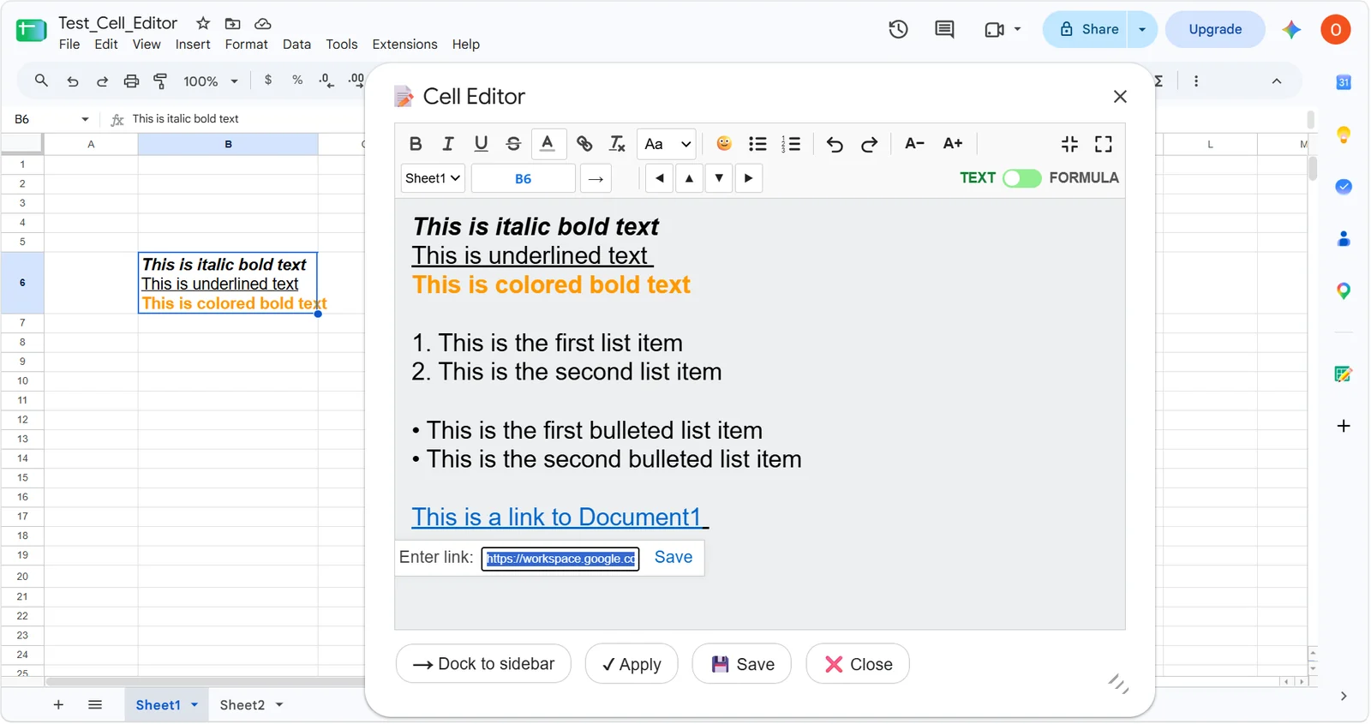Click the Save button with disk icon

pos(742,664)
